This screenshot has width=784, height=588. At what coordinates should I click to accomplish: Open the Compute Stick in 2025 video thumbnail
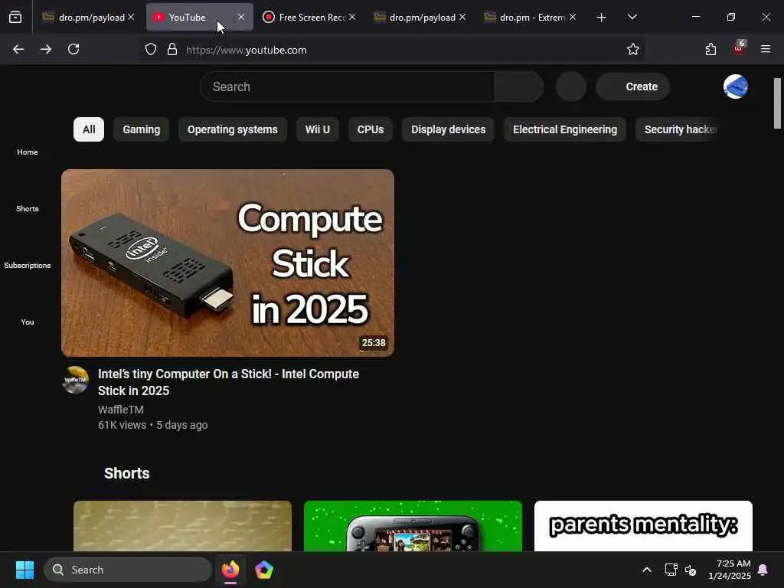point(227,263)
